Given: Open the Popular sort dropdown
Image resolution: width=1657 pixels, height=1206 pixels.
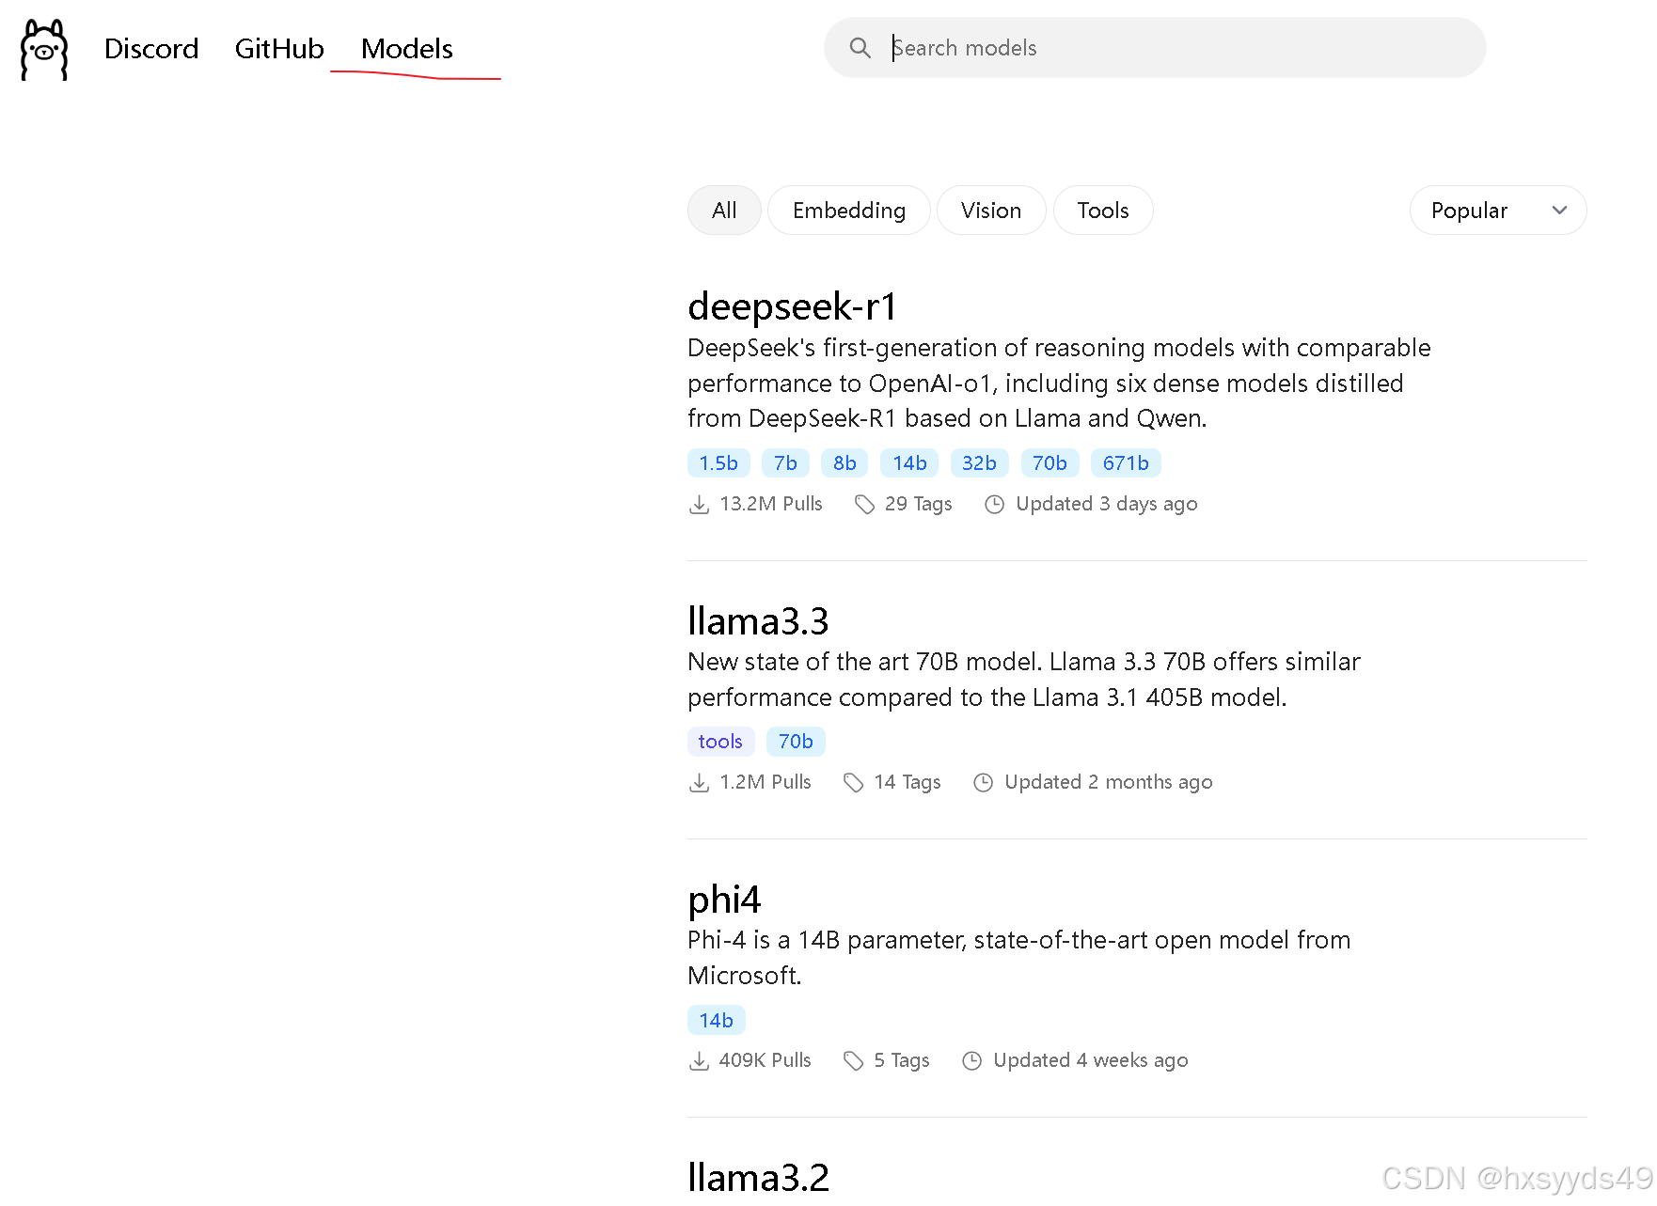Looking at the screenshot, I should click(1498, 211).
